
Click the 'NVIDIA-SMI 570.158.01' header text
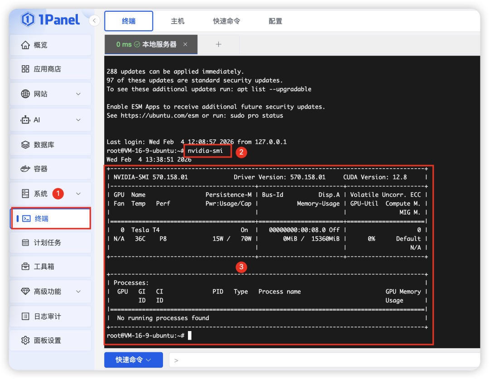click(151, 177)
